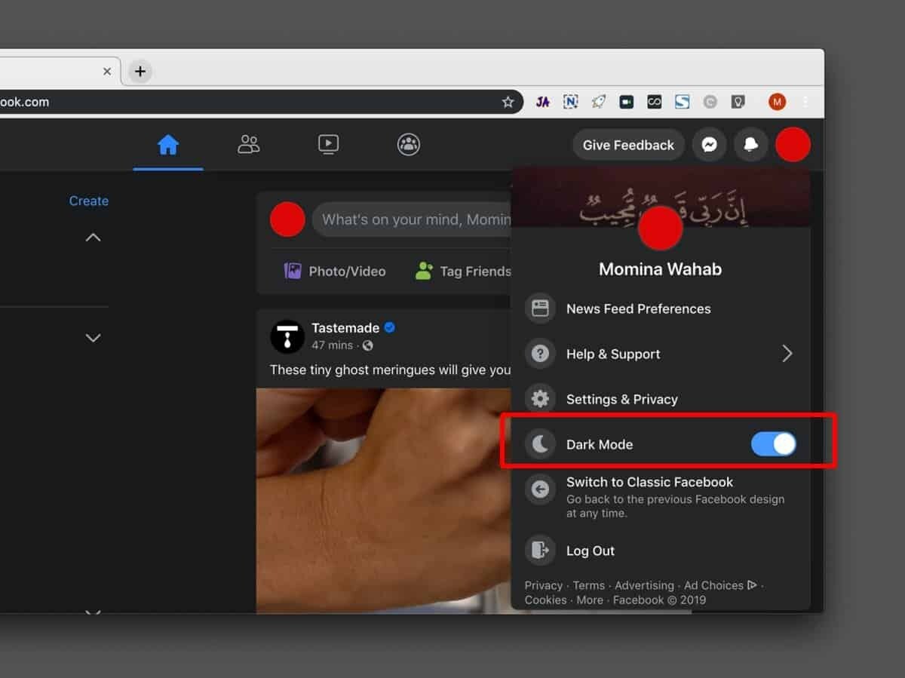Open Messenger from the chat bubble icon
905x678 pixels.
pos(709,145)
